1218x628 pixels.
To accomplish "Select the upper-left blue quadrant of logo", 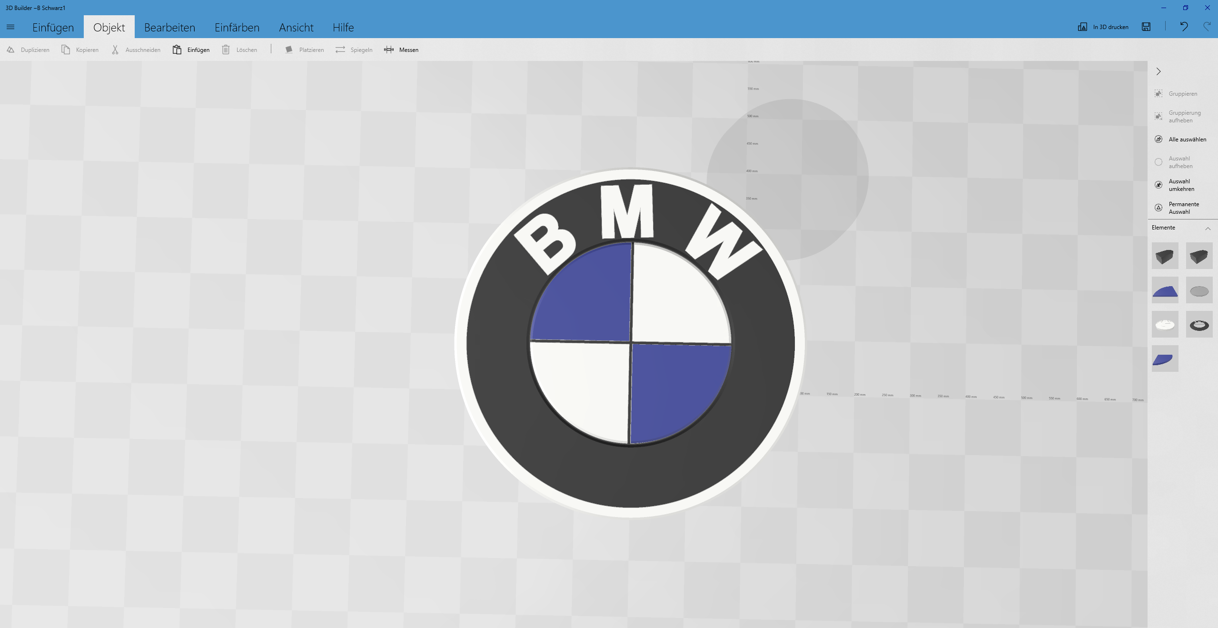I will 588,298.
